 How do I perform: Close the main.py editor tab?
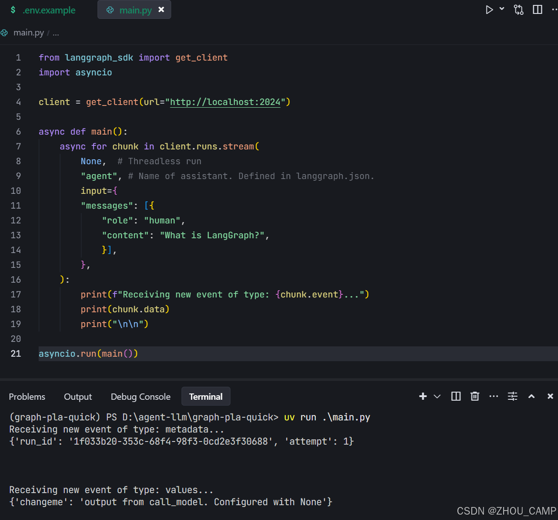click(x=161, y=9)
